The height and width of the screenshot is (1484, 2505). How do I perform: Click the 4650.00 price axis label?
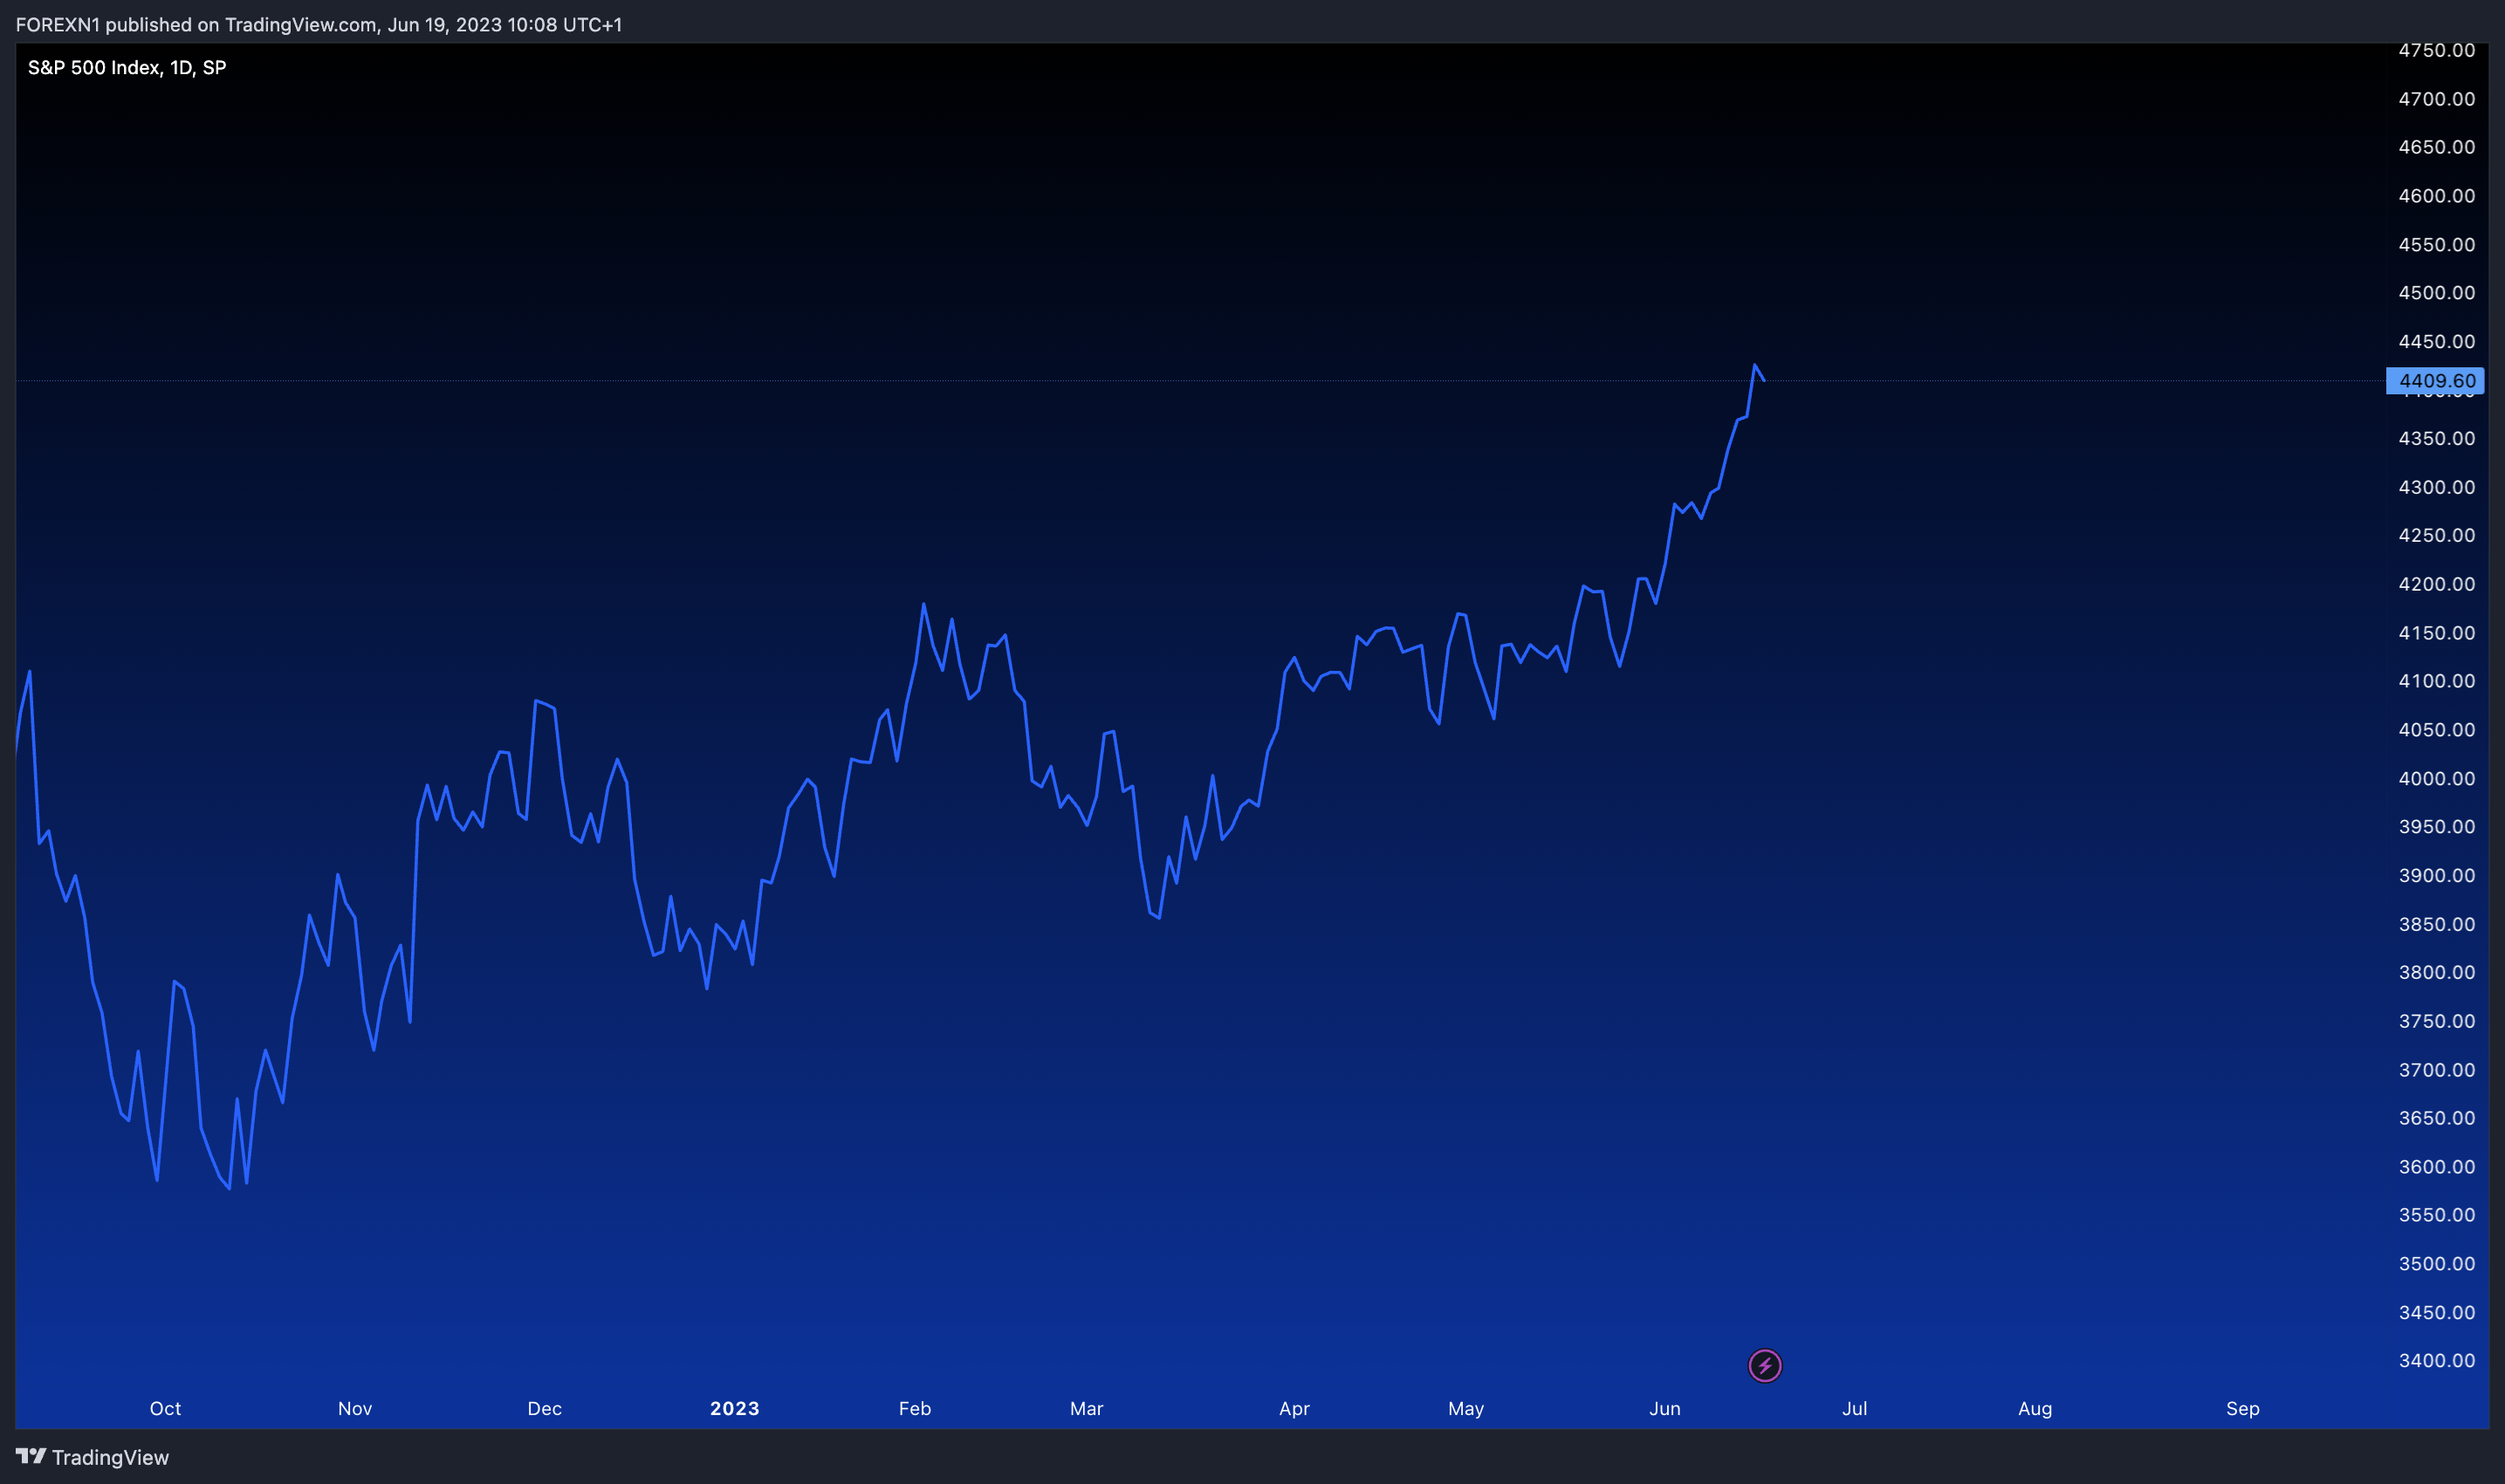[x=2437, y=147]
